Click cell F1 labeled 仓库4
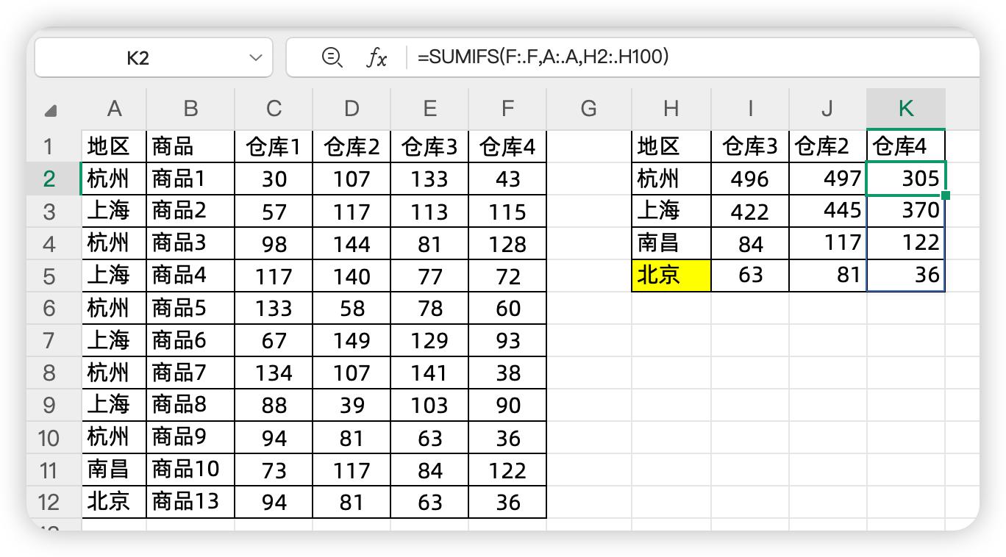The image size is (1006, 557). [x=507, y=146]
